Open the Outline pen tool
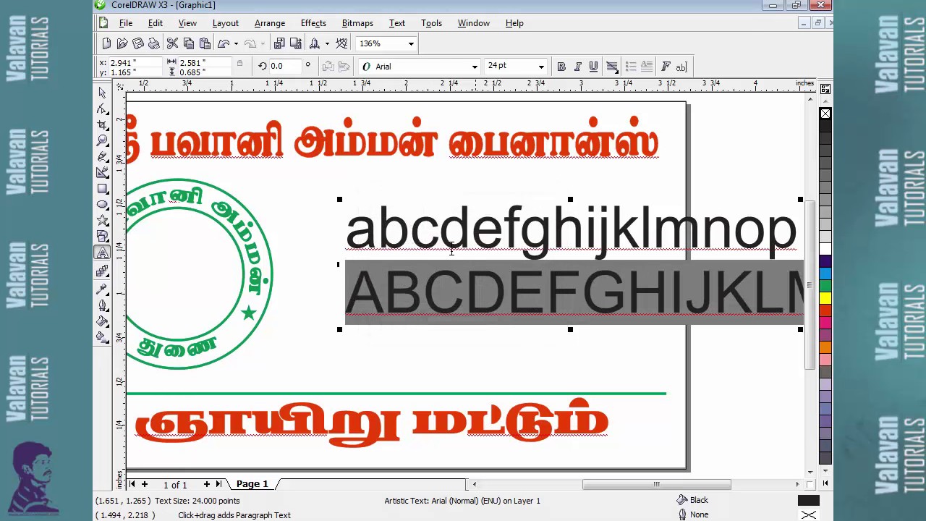Viewport: 926px width, 521px height. pos(102,305)
